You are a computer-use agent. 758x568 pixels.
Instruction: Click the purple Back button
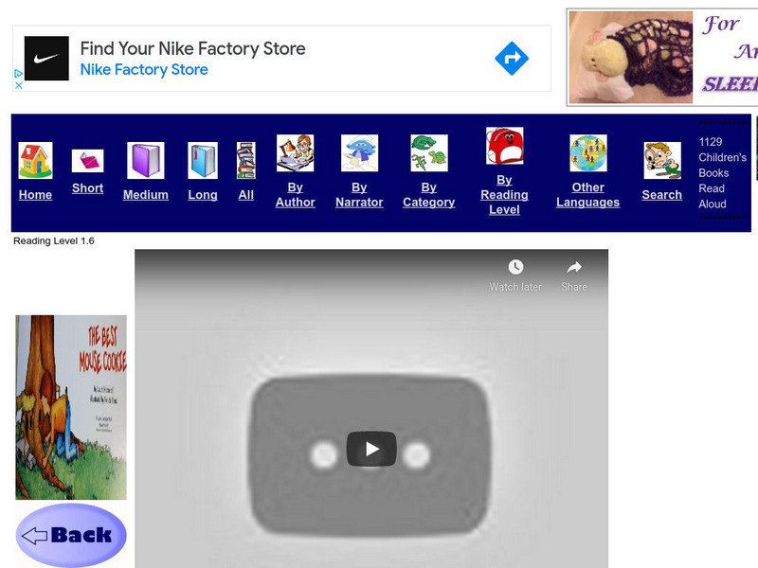click(x=71, y=535)
